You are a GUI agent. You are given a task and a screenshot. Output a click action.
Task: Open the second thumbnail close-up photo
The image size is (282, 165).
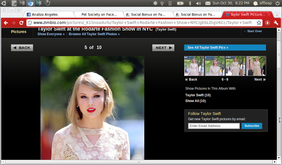coord(215,66)
